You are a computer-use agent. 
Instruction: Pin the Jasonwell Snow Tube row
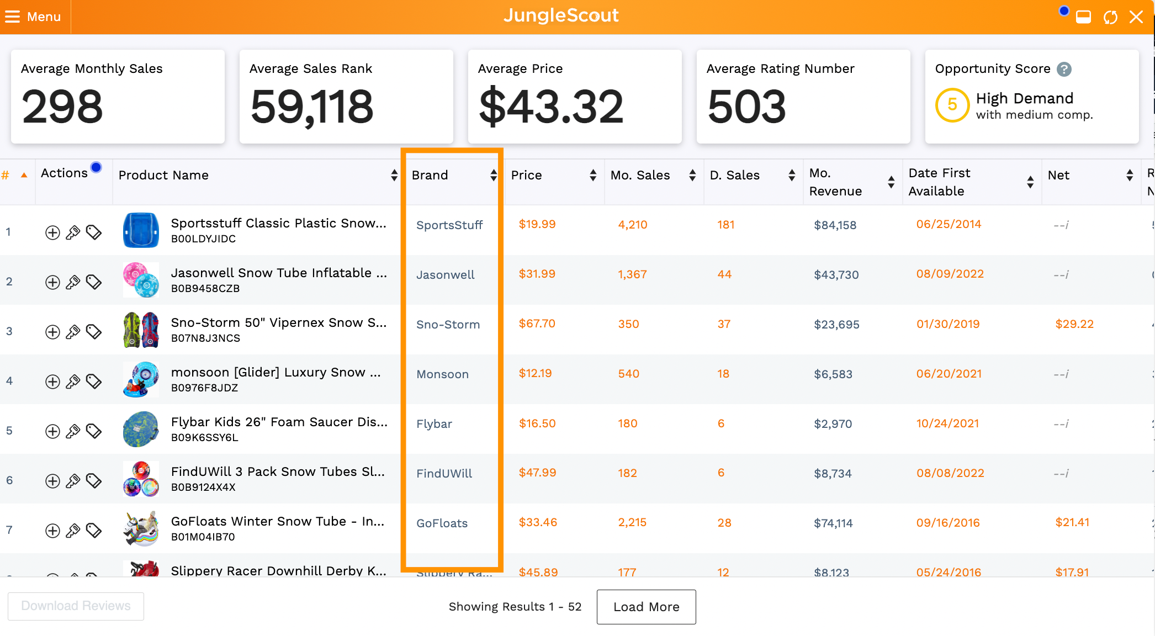tap(73, 282)
